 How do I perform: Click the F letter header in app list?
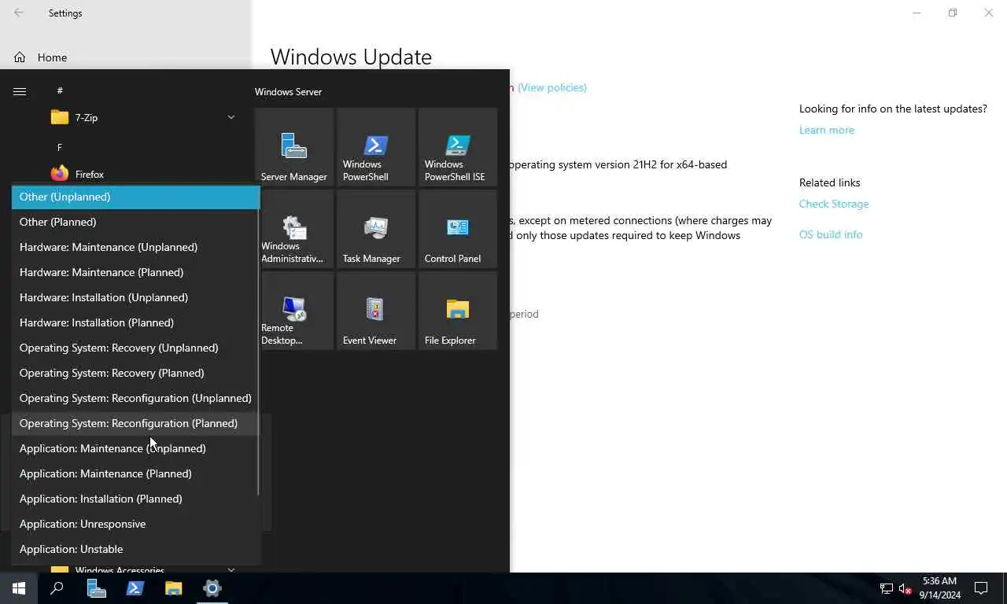click(x=60, y=148)
